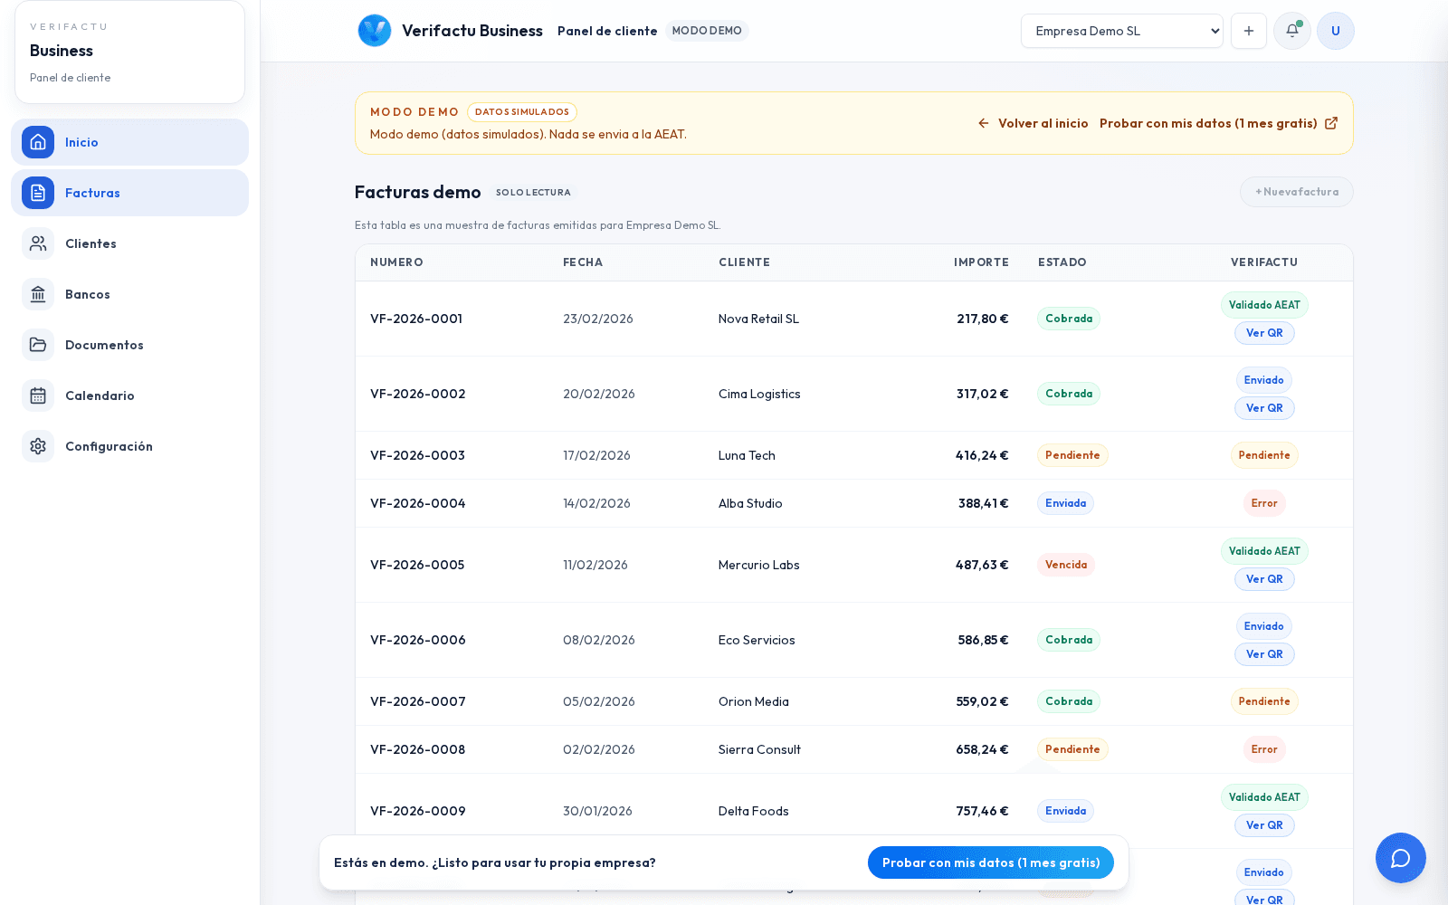Open the user avatar U menu
The width and height of the screenshot is (1448, 905).
tap(1335, 31)
